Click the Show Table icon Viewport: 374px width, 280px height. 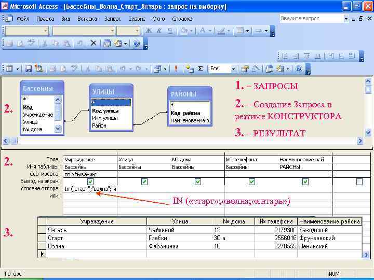click(x=190, y=69)
